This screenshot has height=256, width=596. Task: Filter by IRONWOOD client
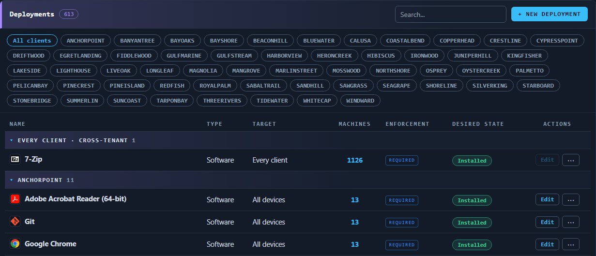(x=424, y=56)
